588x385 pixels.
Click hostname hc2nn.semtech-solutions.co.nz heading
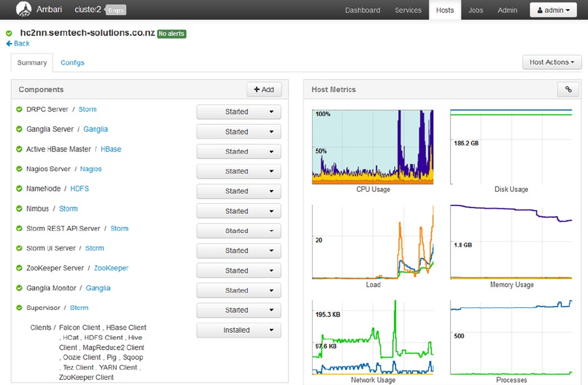pyautogui.click(x=87, y=33)
